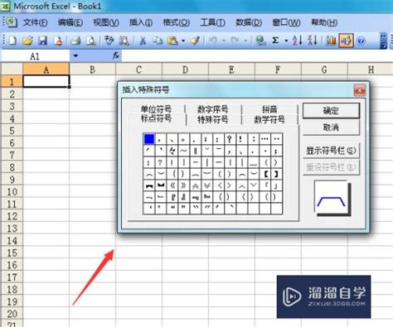
Task: Switch to the 单位符号 tab
Action: (x=156, y=109)
